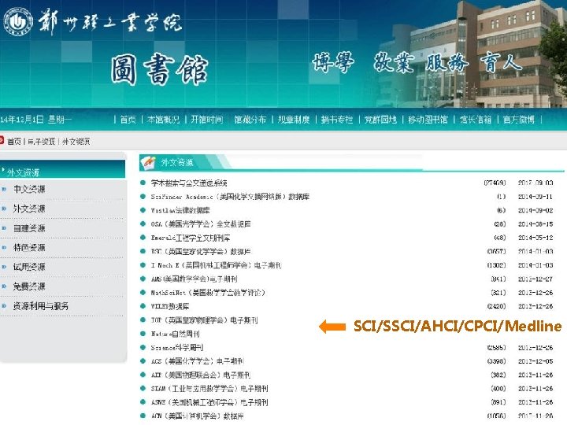This screenshot has width=567, height=425.
Task: Open the I Mech E 电子期刊 link
Action: [216, 265]
